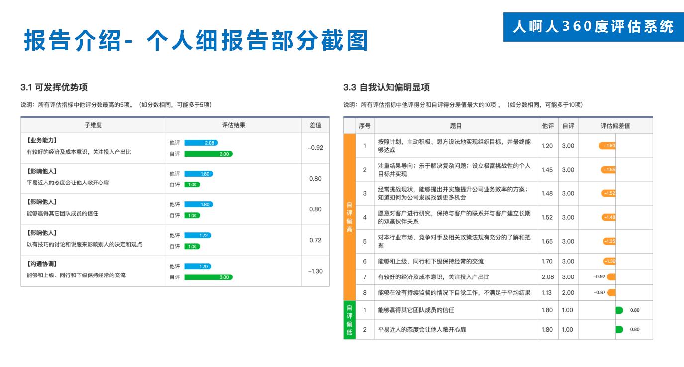Viewport: 684px width, 367px height.
Task: Click 能够赢得其它团队成员的信任 in the 3.3 table
Action: tap(415, 310)
